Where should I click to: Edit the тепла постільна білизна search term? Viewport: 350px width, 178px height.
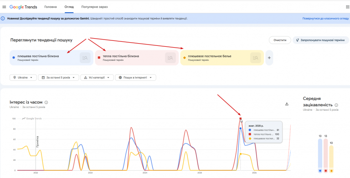click(x=121, y=56)
